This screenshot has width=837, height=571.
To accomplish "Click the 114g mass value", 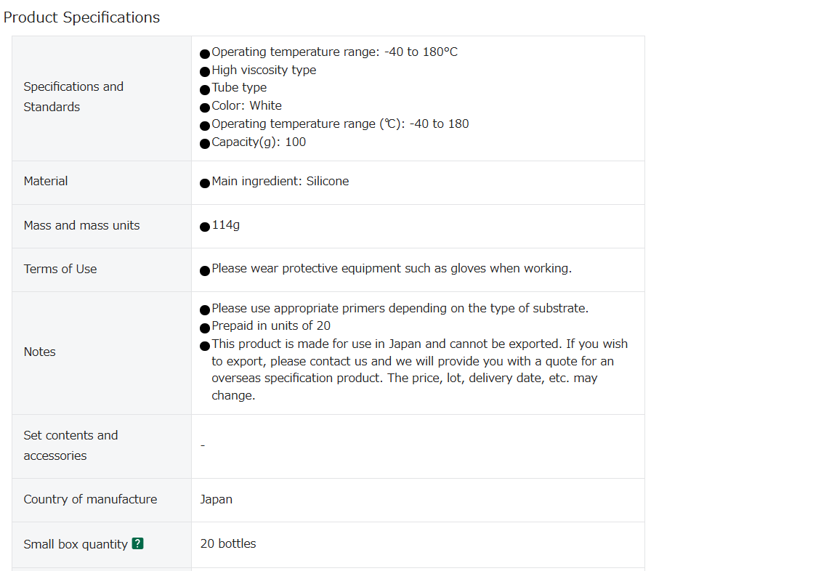I will (226, 225).
